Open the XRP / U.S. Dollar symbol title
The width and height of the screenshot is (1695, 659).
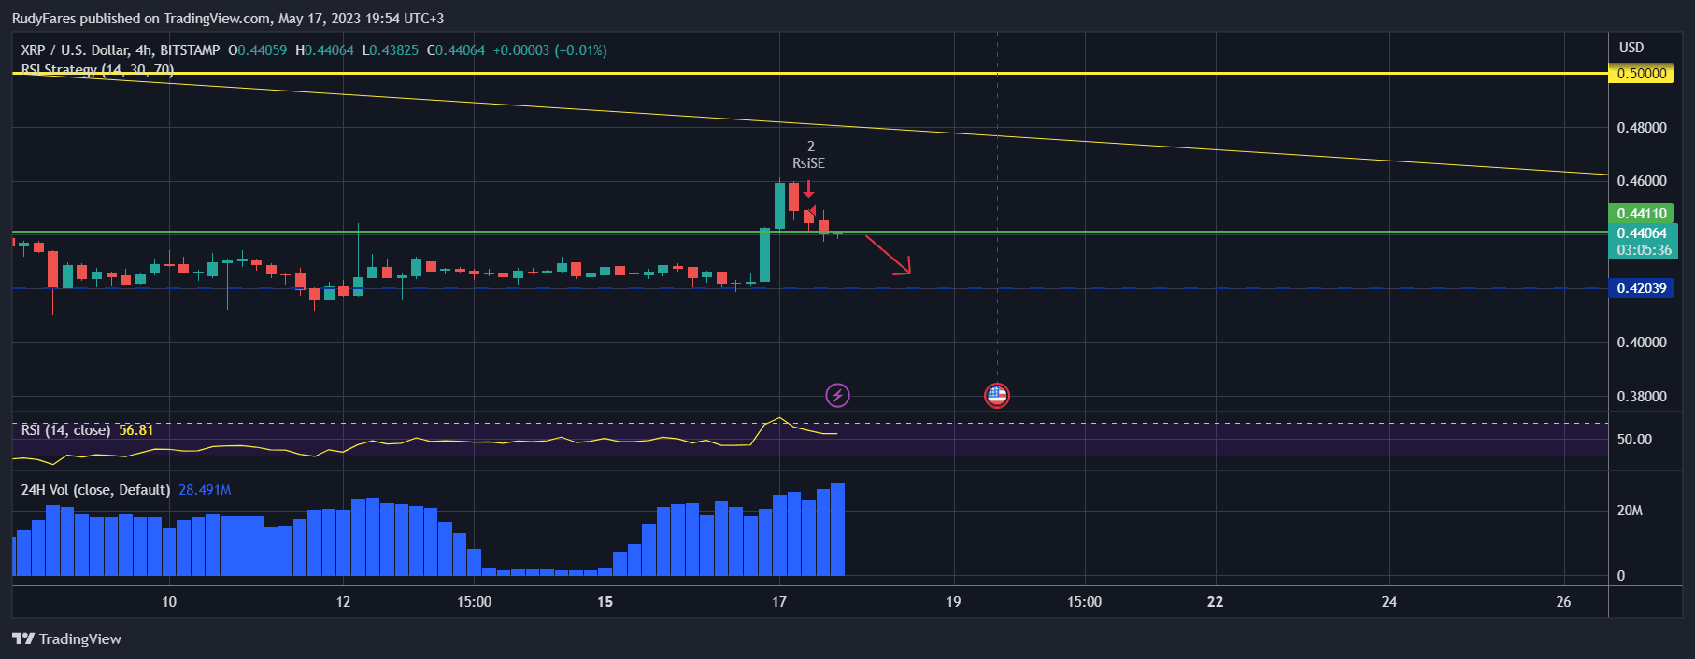coord(120,50)
